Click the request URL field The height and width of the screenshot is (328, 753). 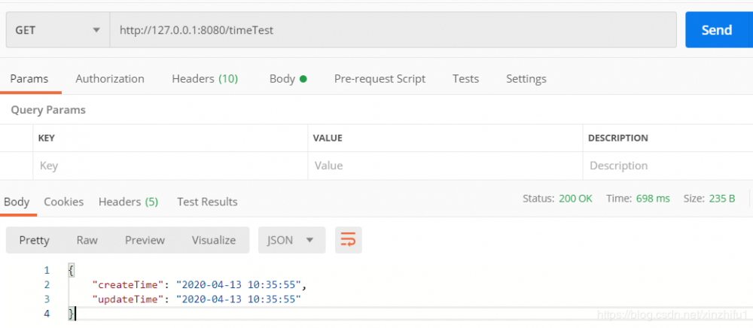[x=392, y=30]
